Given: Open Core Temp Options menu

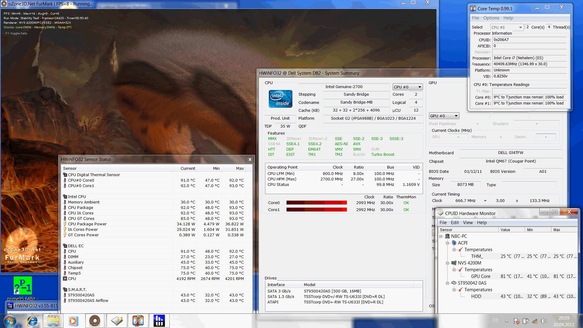Looking at the screenshot, I should [x=491, y=18].
